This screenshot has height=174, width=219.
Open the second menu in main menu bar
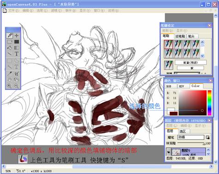pyautogui.click(x=28, y=11)
